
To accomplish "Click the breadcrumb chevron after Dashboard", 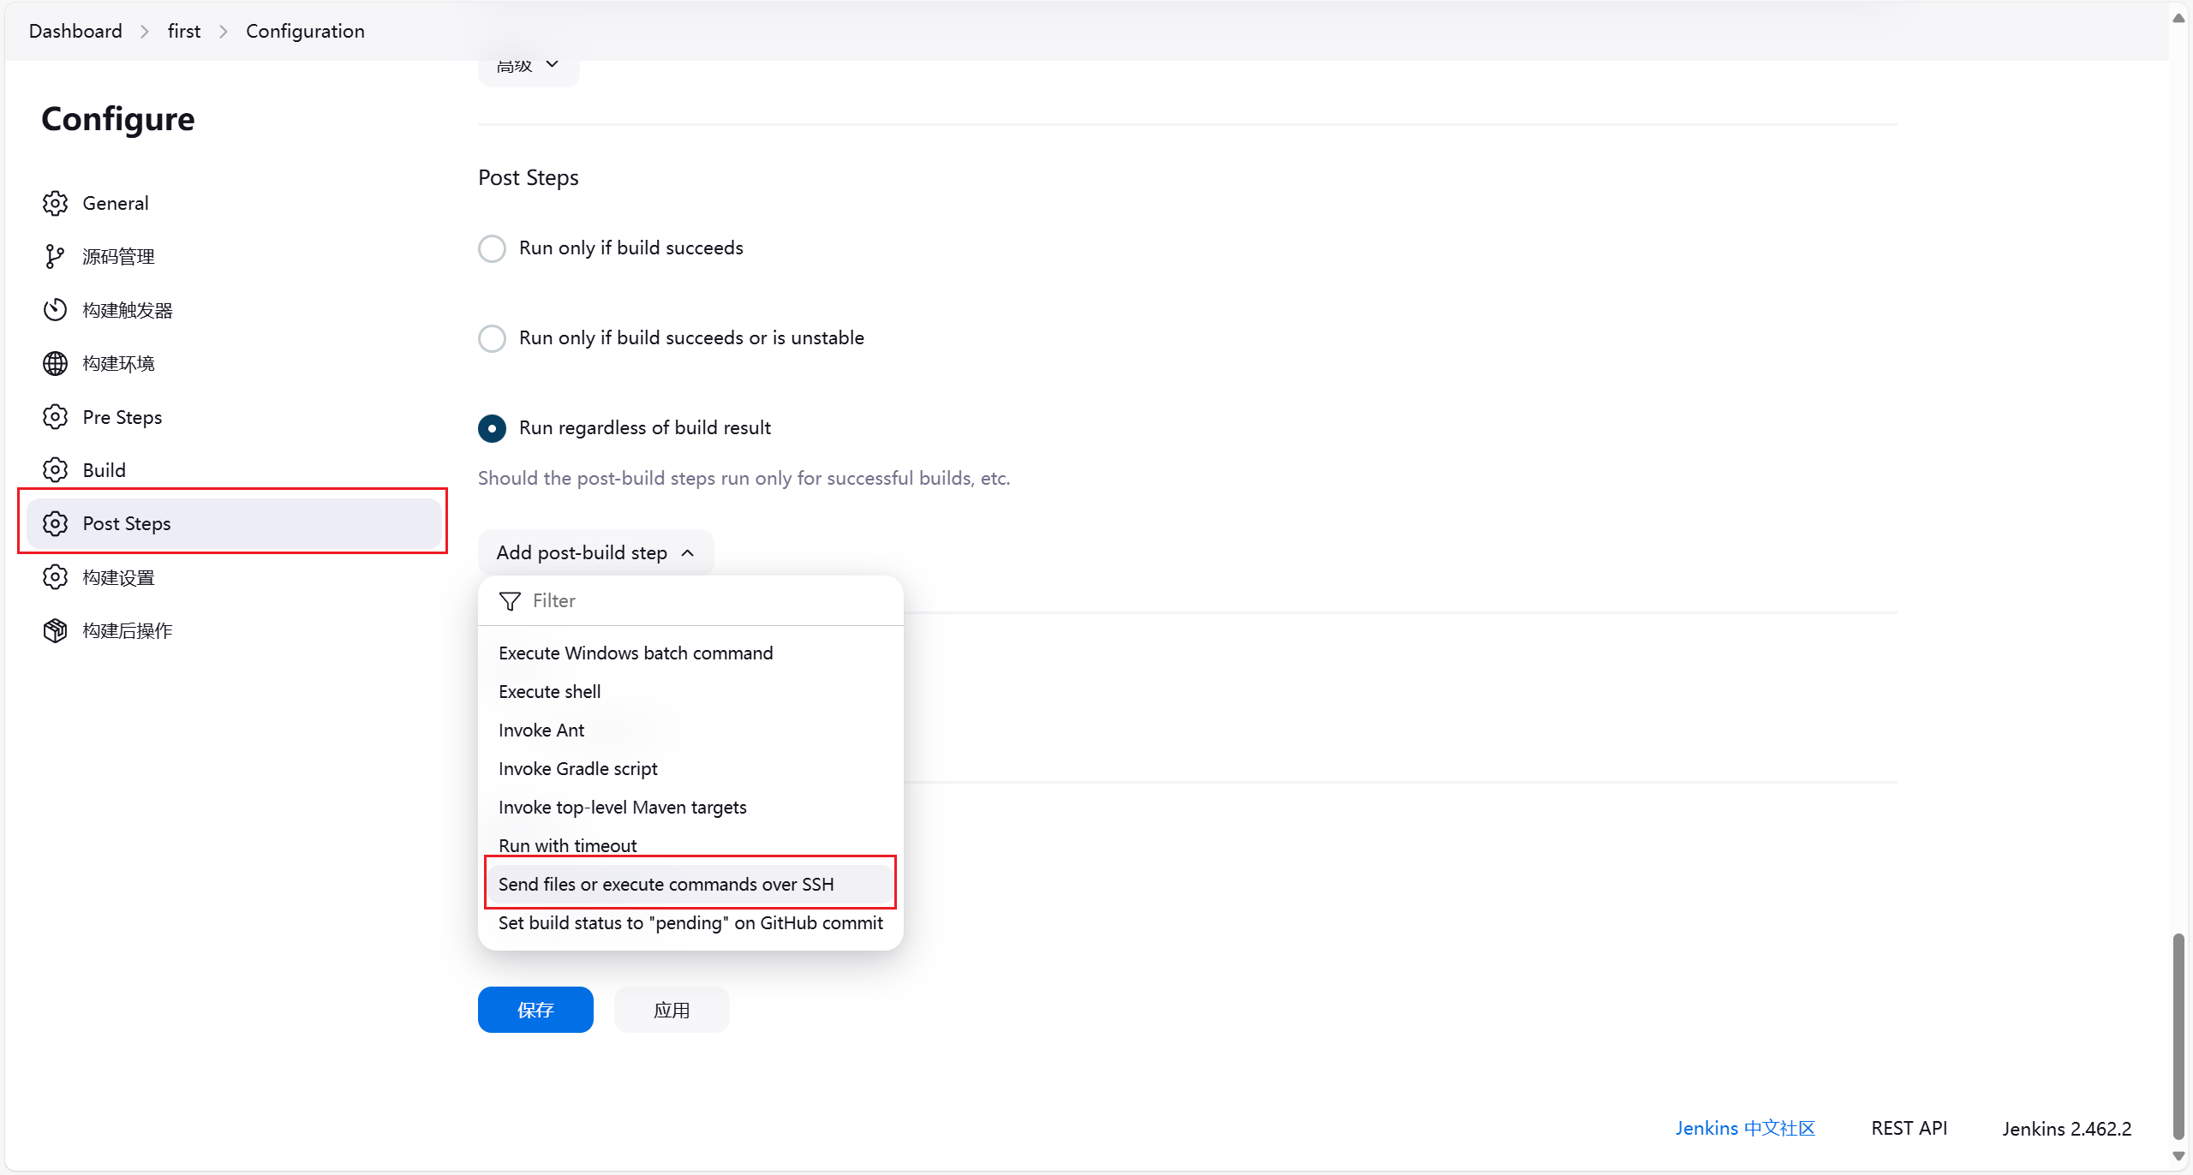I will coord(145,32).
